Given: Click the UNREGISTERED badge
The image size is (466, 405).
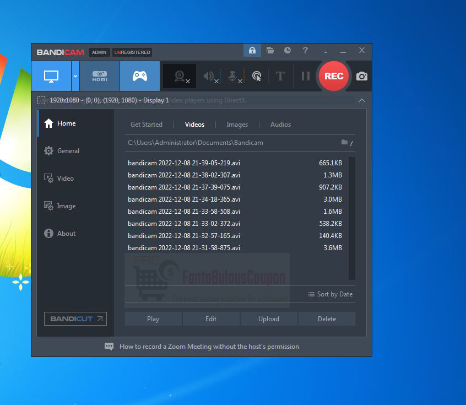Looking at the screenshot, I should pyautogui.click(x=132, y=52).
